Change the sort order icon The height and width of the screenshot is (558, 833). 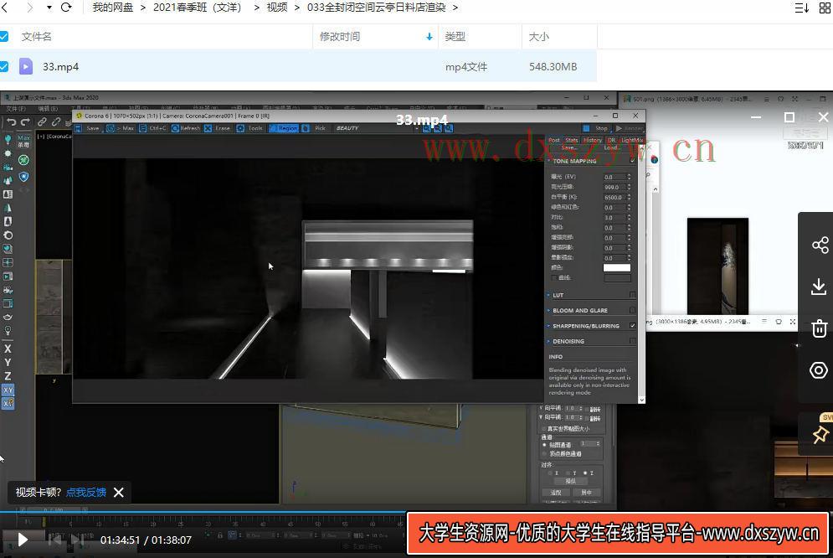(802, 8)
